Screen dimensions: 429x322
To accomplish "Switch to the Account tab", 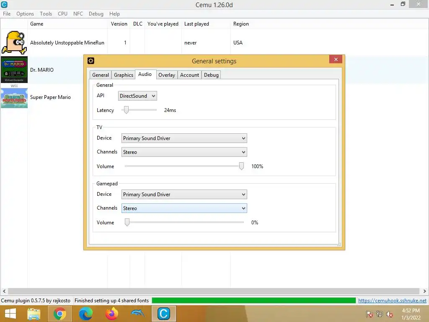I will click(189, 75).
